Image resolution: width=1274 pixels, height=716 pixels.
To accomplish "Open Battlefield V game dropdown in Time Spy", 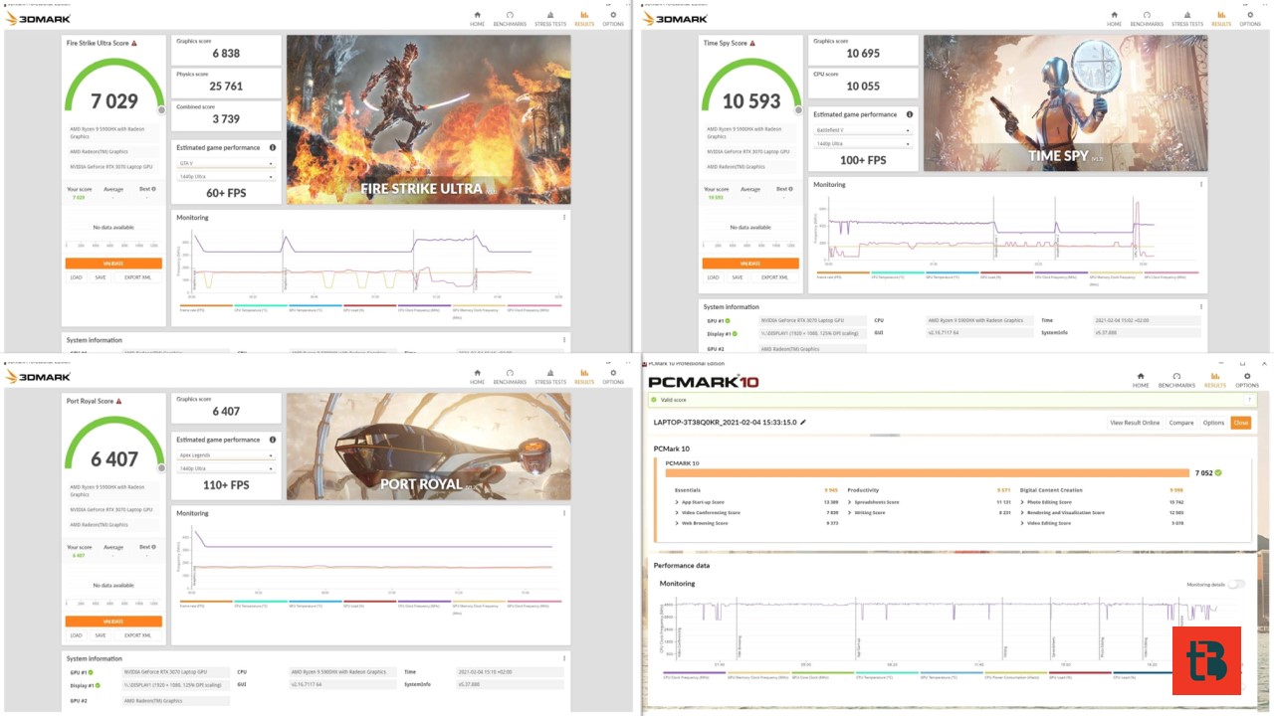I will point(863,130).
